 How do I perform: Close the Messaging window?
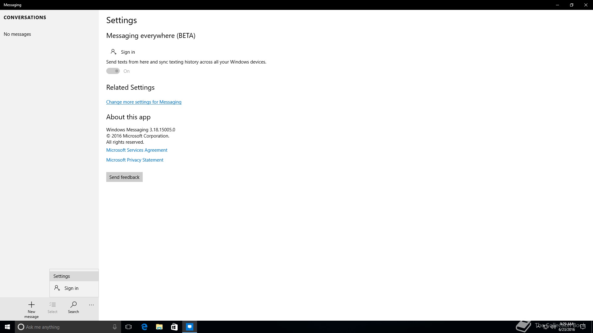(586, 5)
